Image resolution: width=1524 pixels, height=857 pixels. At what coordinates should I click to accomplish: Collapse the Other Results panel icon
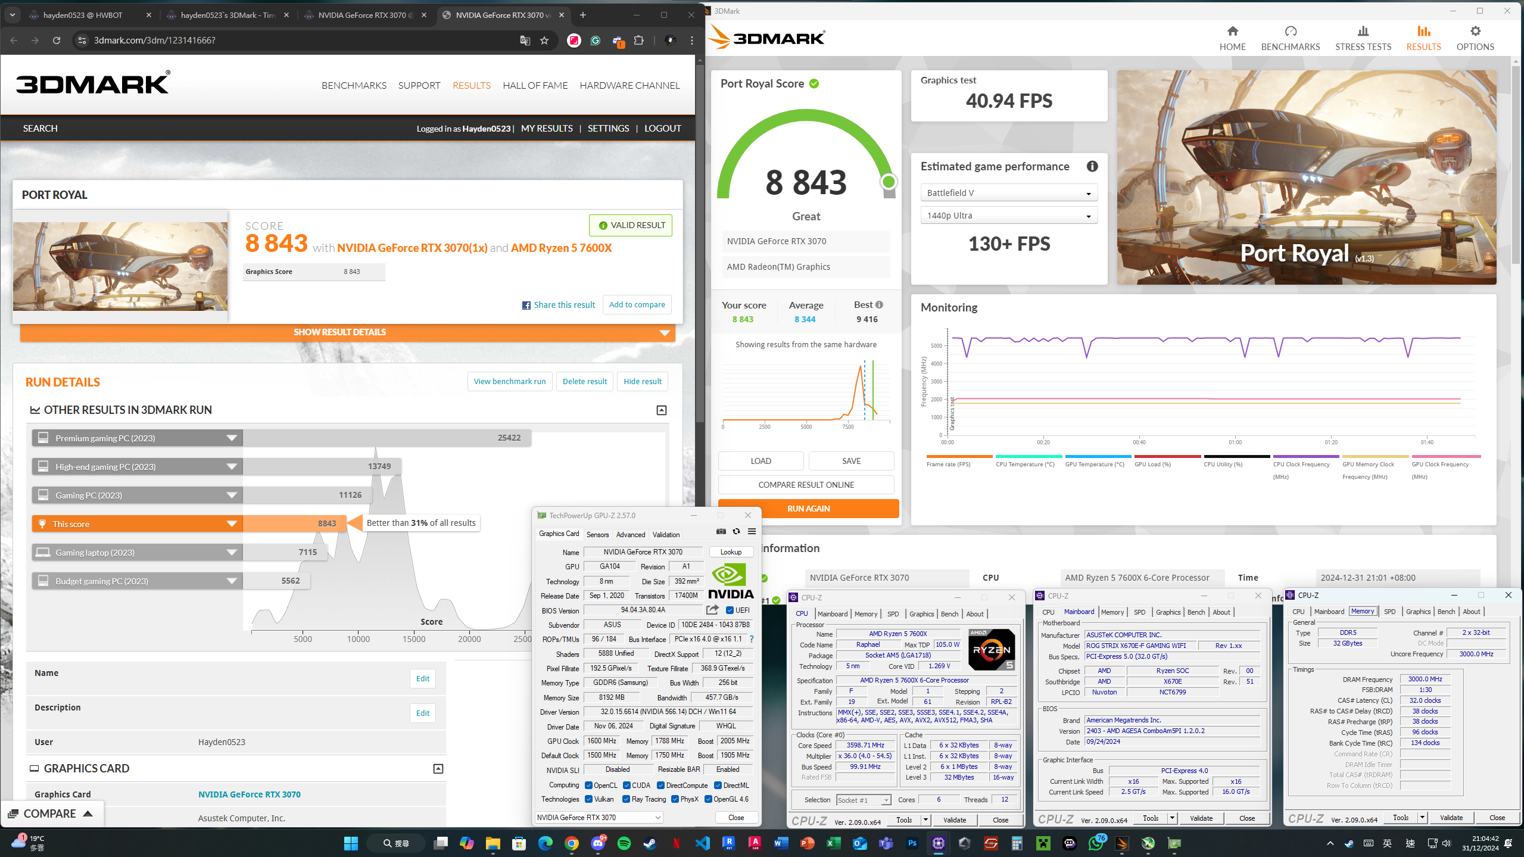[661, 410]
